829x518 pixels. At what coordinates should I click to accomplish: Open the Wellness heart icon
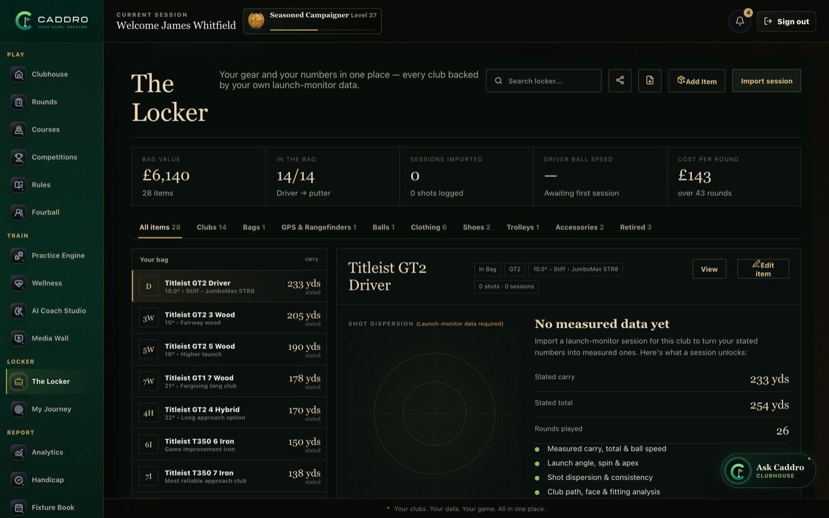[19, 283]
